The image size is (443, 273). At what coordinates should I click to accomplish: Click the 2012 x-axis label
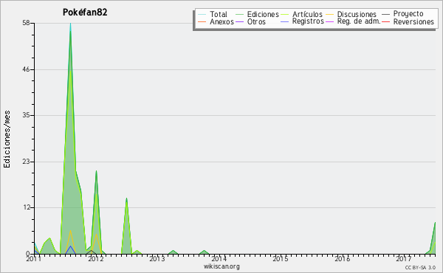pyautogui.click(x=96, y=258)
